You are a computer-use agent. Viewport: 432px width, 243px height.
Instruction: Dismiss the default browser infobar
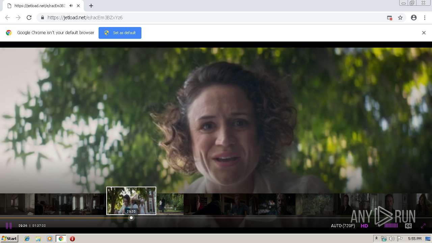click(x=424, y=33)
